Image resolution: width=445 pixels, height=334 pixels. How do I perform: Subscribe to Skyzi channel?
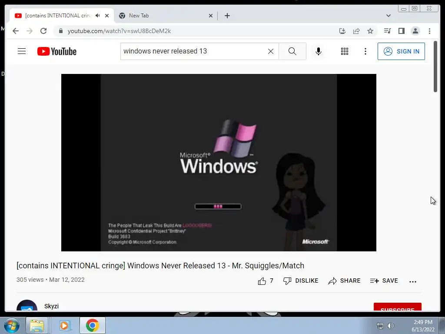397,307
